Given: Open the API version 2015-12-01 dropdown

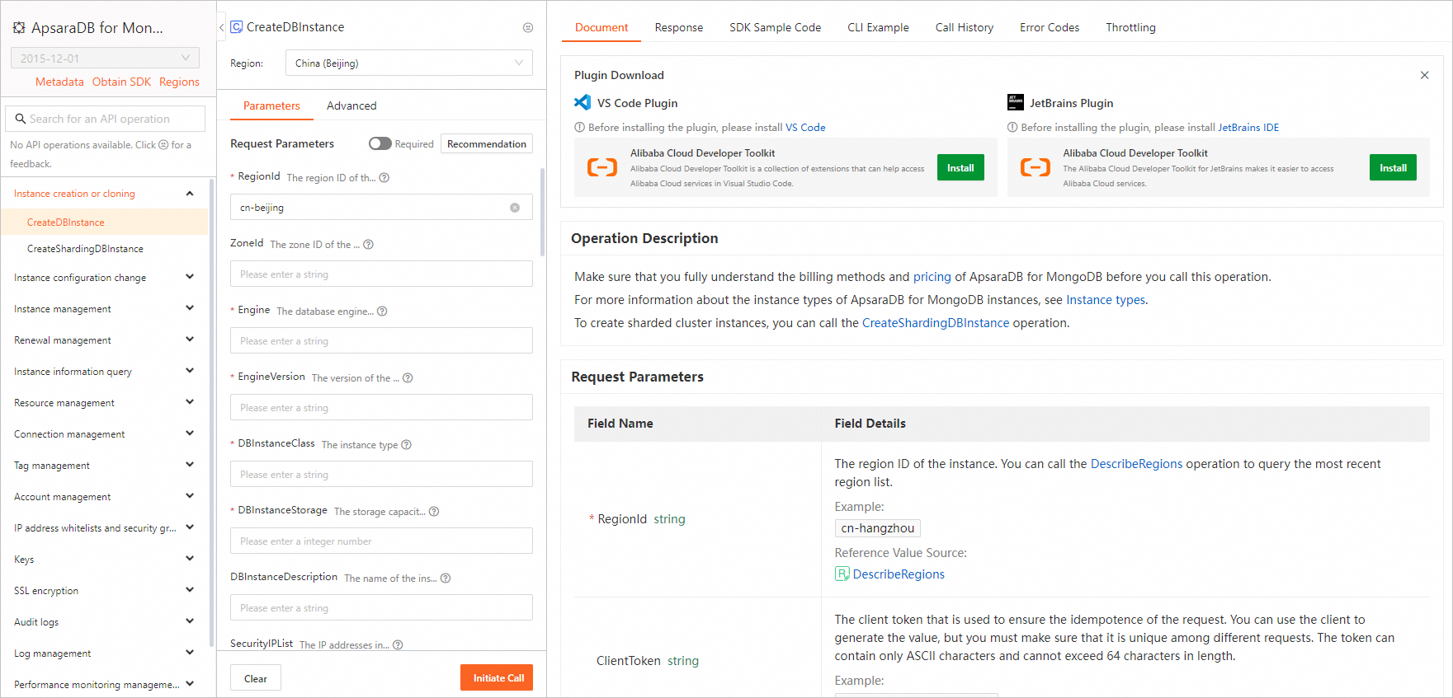Looking at the screenshot, I should pos(105,59).
